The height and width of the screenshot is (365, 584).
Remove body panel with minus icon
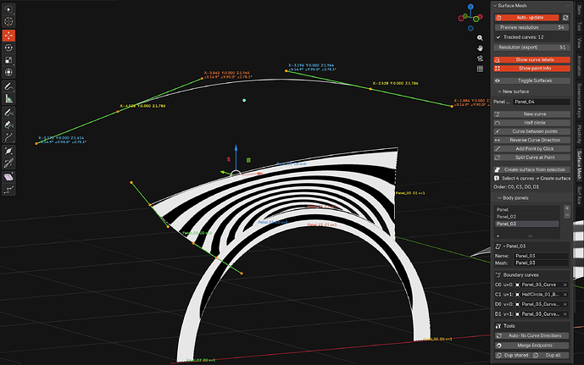tap(567, 215)
